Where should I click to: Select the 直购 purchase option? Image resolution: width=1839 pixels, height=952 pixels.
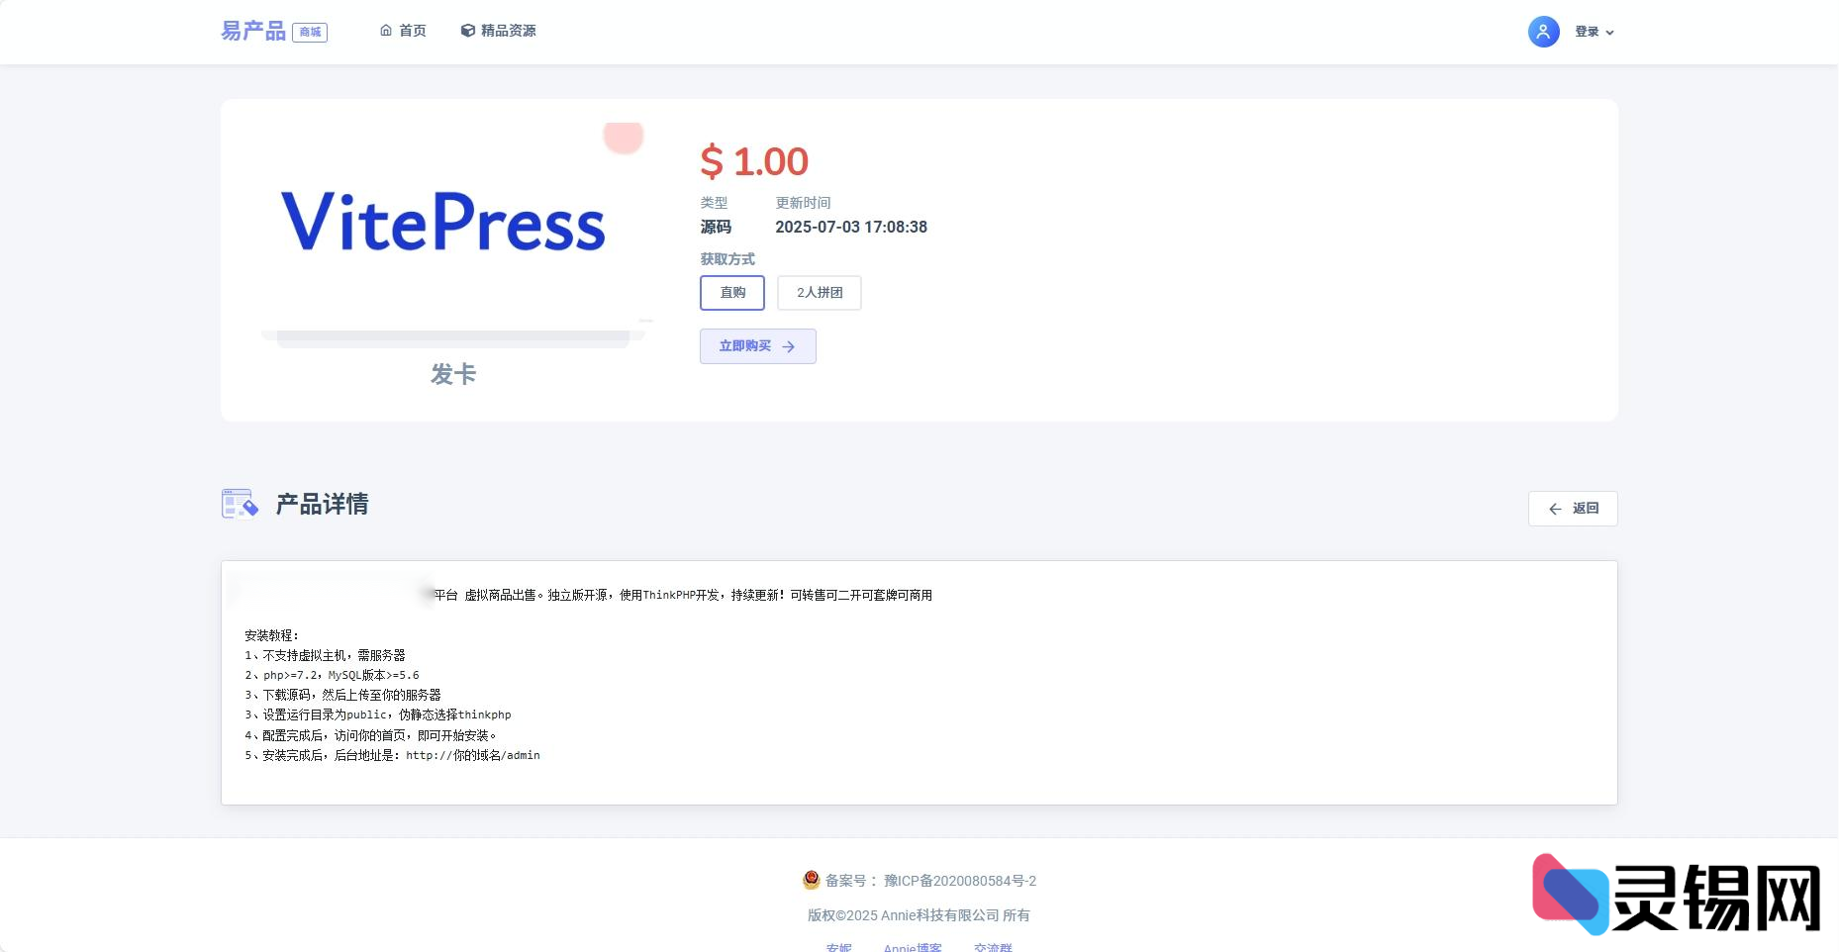point(732,293)
